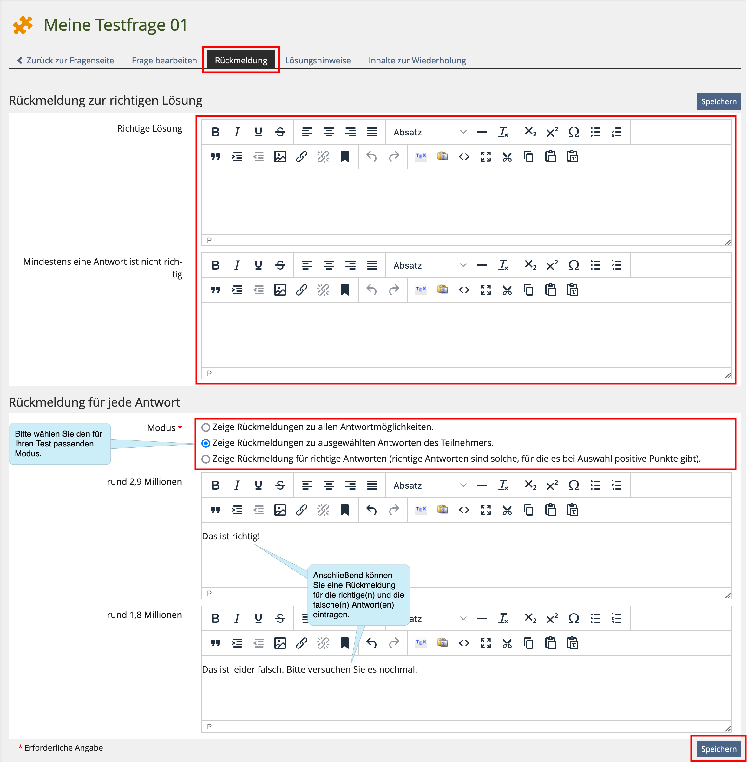Switch to 'Inhalte zur Wiederholung' tab
Screen dimensions: 747x762
pyautogui.click(x=417, y=60)
